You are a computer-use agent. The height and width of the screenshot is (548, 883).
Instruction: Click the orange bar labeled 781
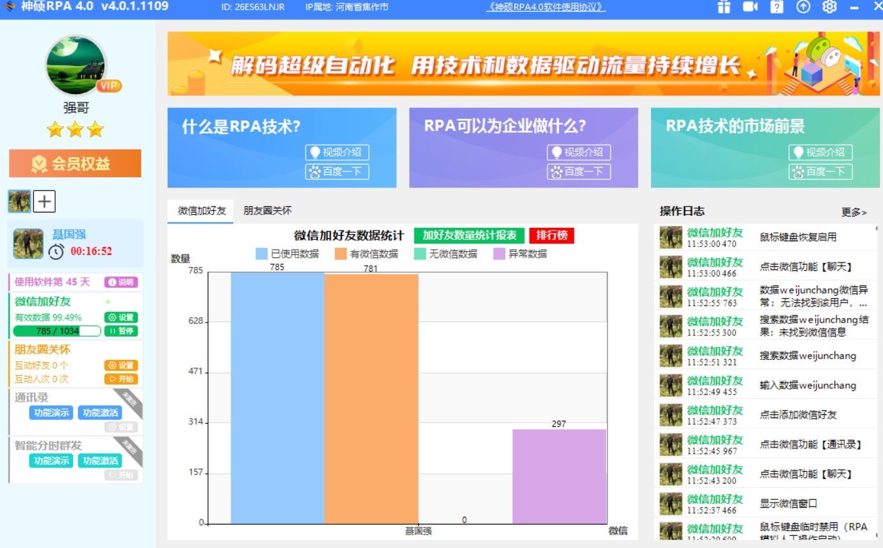tap(371, 399)
